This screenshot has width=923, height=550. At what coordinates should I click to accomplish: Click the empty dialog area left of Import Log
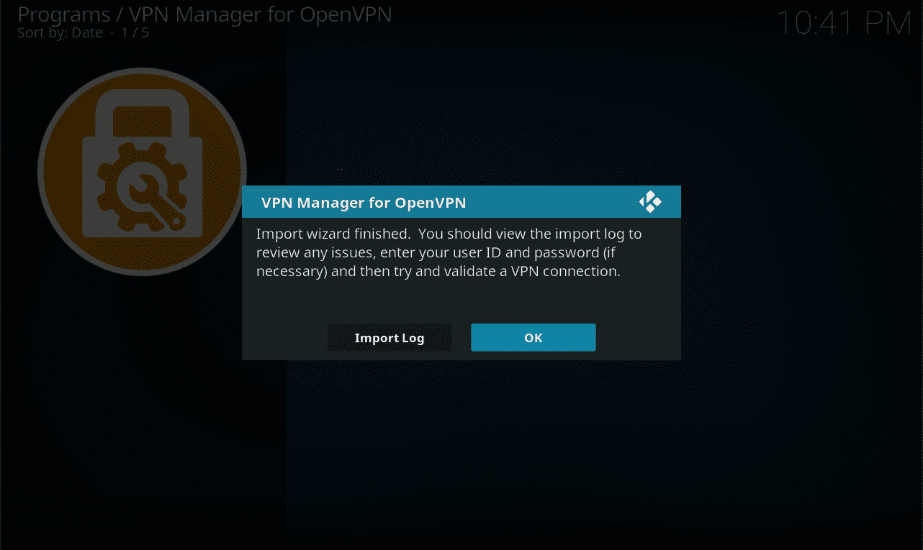click(284, 338)
